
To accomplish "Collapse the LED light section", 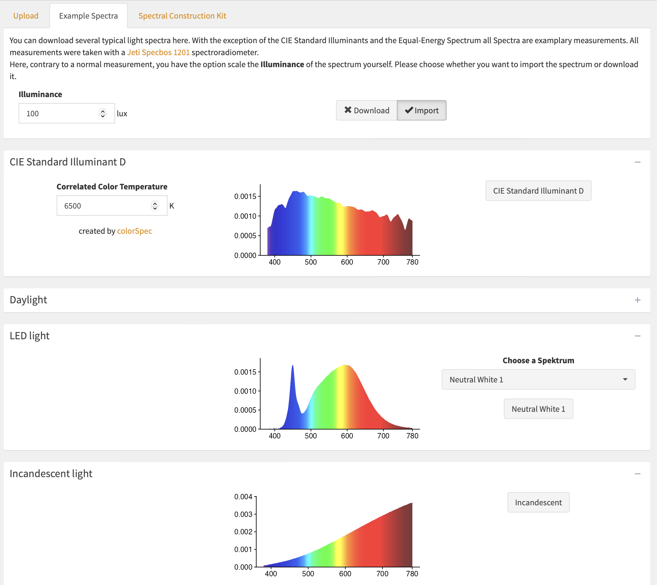I will [x=638, y=336].
